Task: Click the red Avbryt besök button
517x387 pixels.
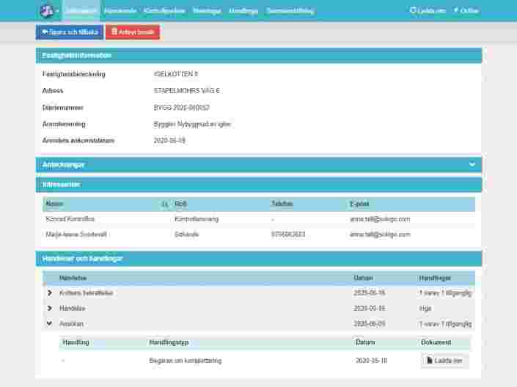Action: point(133,32)
